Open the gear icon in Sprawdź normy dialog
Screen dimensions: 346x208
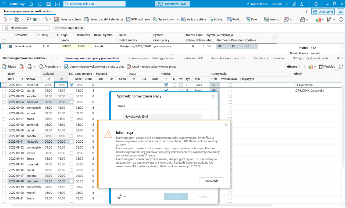pos(119,197)
